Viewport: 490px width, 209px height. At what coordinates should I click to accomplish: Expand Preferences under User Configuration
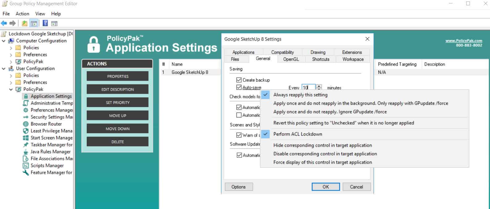coord(11,82)
